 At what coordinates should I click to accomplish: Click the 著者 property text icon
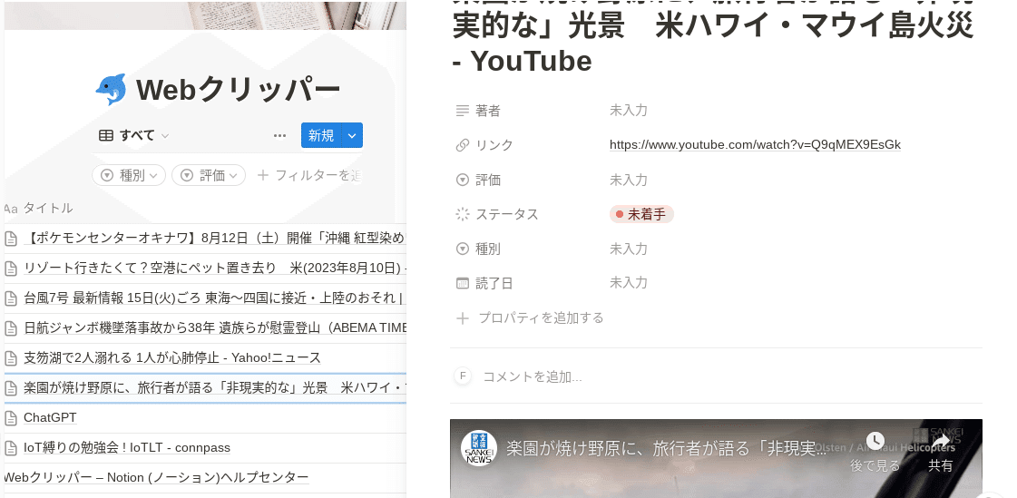(463, 111)
